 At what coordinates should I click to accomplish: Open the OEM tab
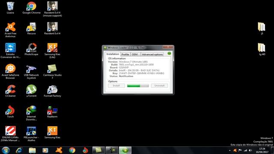click(x=135, y=54)
